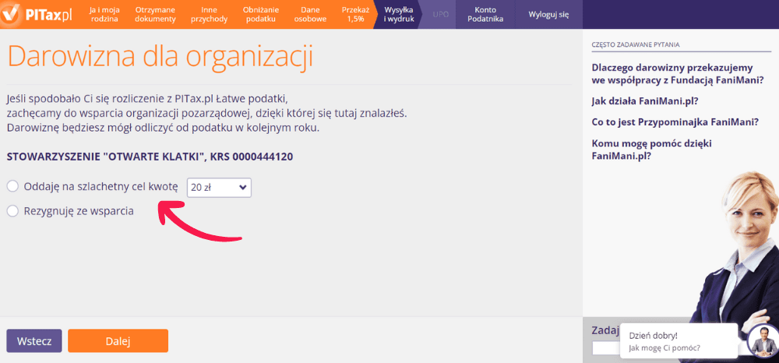This screenshot has width=779, height=363.
Task: Open the 'Przekaż 1,5%' step
Action: point(355,14)
